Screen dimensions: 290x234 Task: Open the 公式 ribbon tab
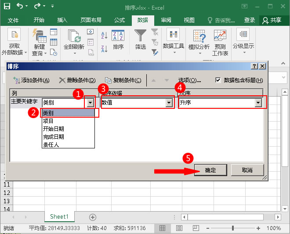pyautogui.click(x=120, y=20)
